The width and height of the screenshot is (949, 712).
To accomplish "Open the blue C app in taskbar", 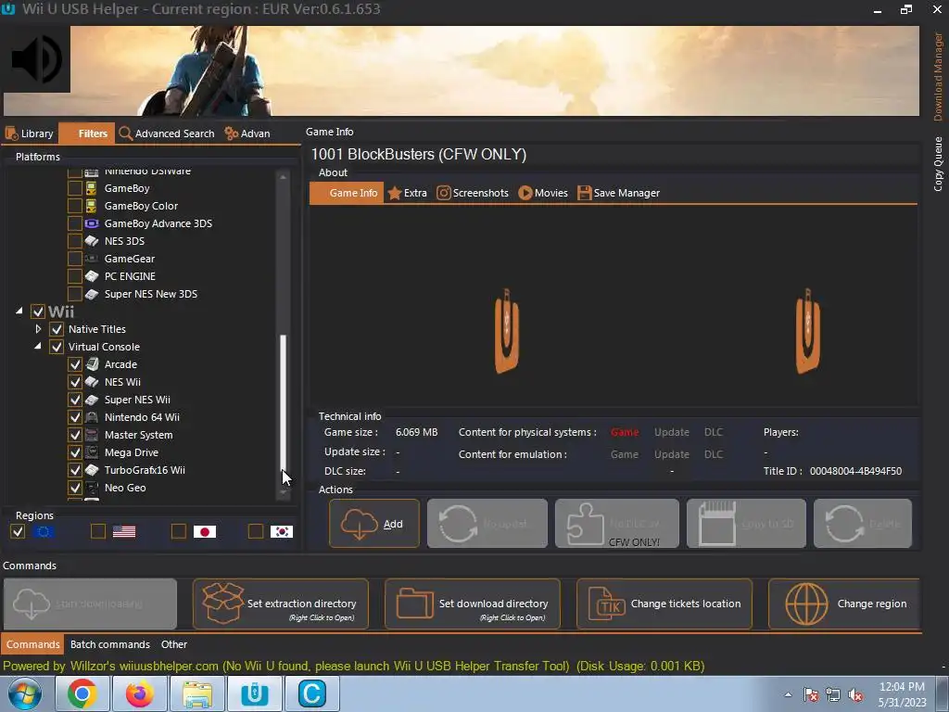I will tap(311, 693).
